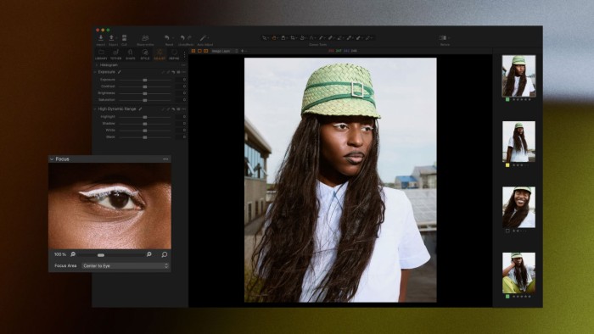
Task: Select the pointer cursor tool
Action: (265, 38)
